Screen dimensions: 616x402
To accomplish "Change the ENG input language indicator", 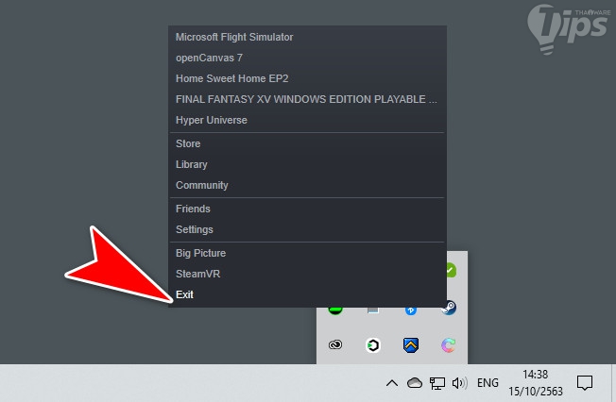I will 488,383.
